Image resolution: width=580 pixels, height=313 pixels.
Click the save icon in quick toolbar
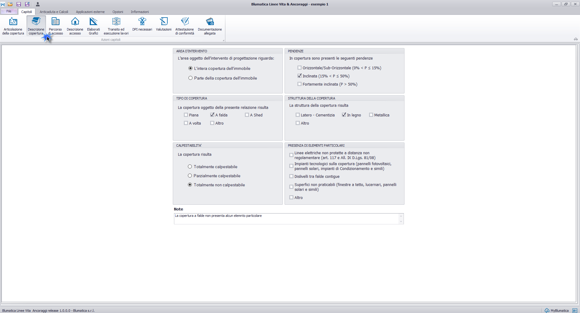(18, 4)
